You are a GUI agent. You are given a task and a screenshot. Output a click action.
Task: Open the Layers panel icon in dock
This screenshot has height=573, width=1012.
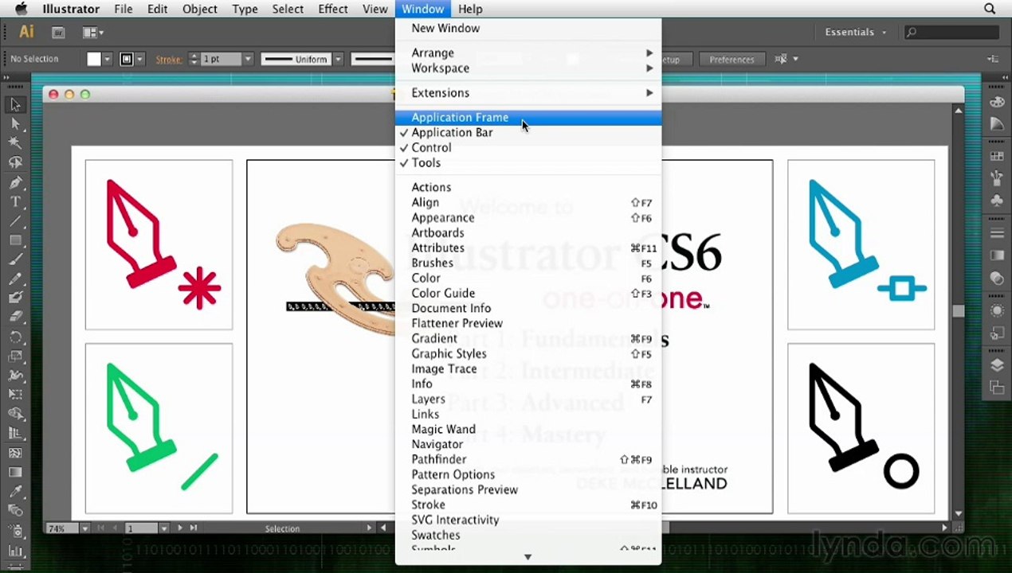pos(997,365)
